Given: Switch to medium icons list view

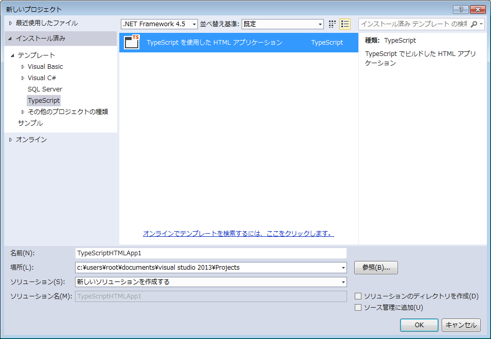Looking at the screenshot, I should coord(345,24).
